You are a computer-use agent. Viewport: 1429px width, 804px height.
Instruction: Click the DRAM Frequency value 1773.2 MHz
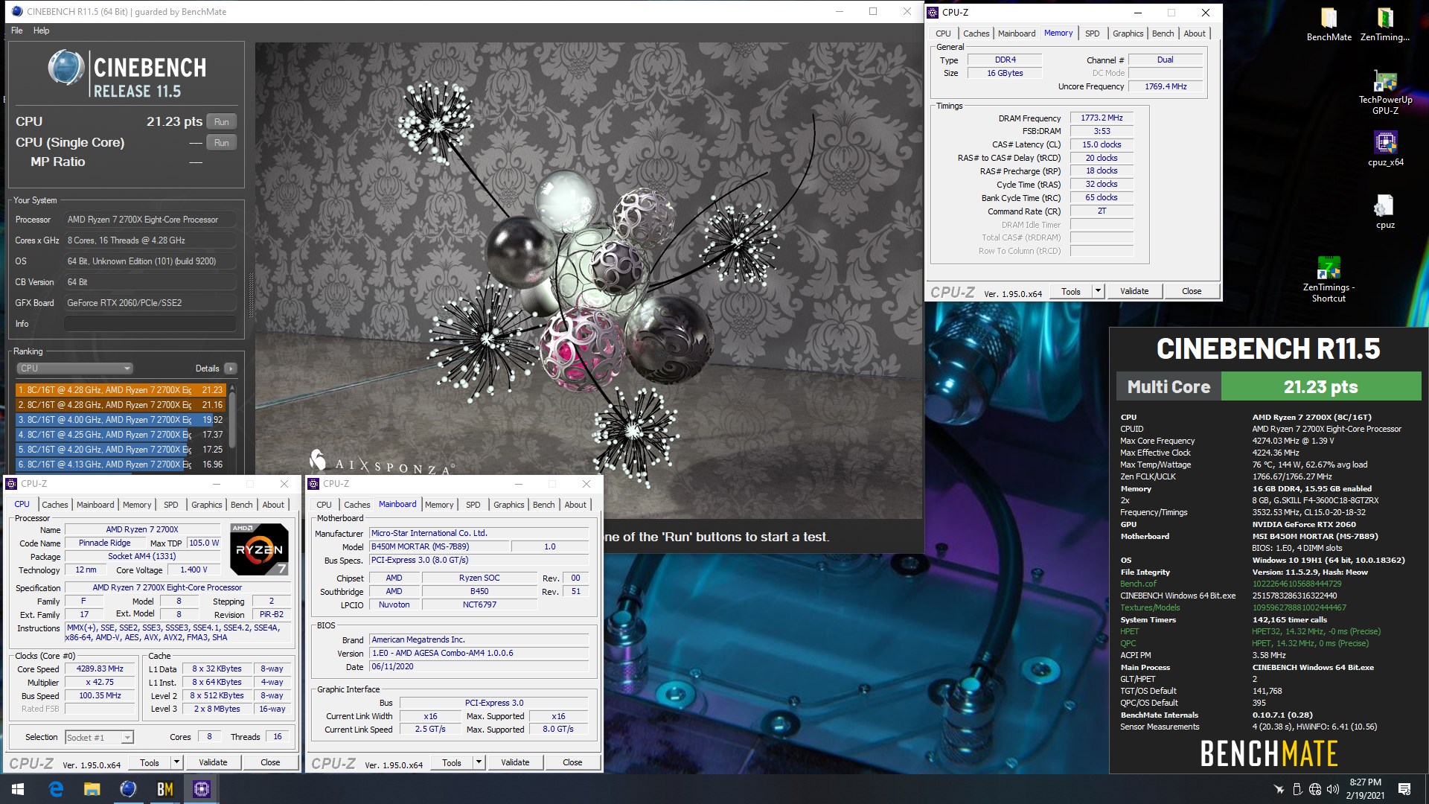(x=1102, y=118)
